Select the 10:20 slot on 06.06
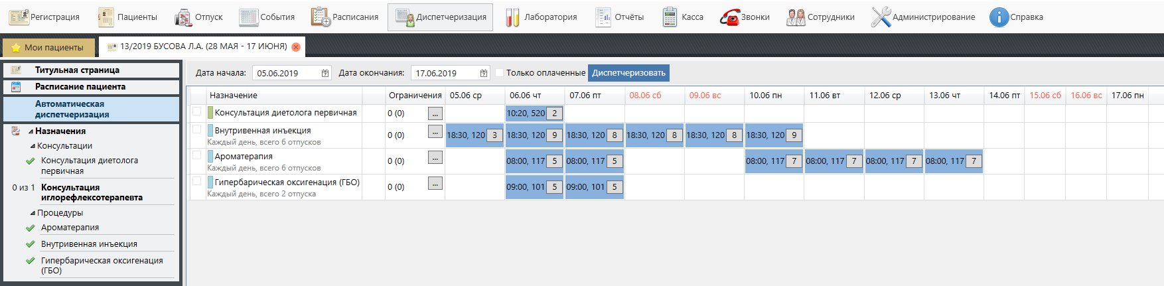This screenshot has height=286, width=1164. (x=526, y=113)
